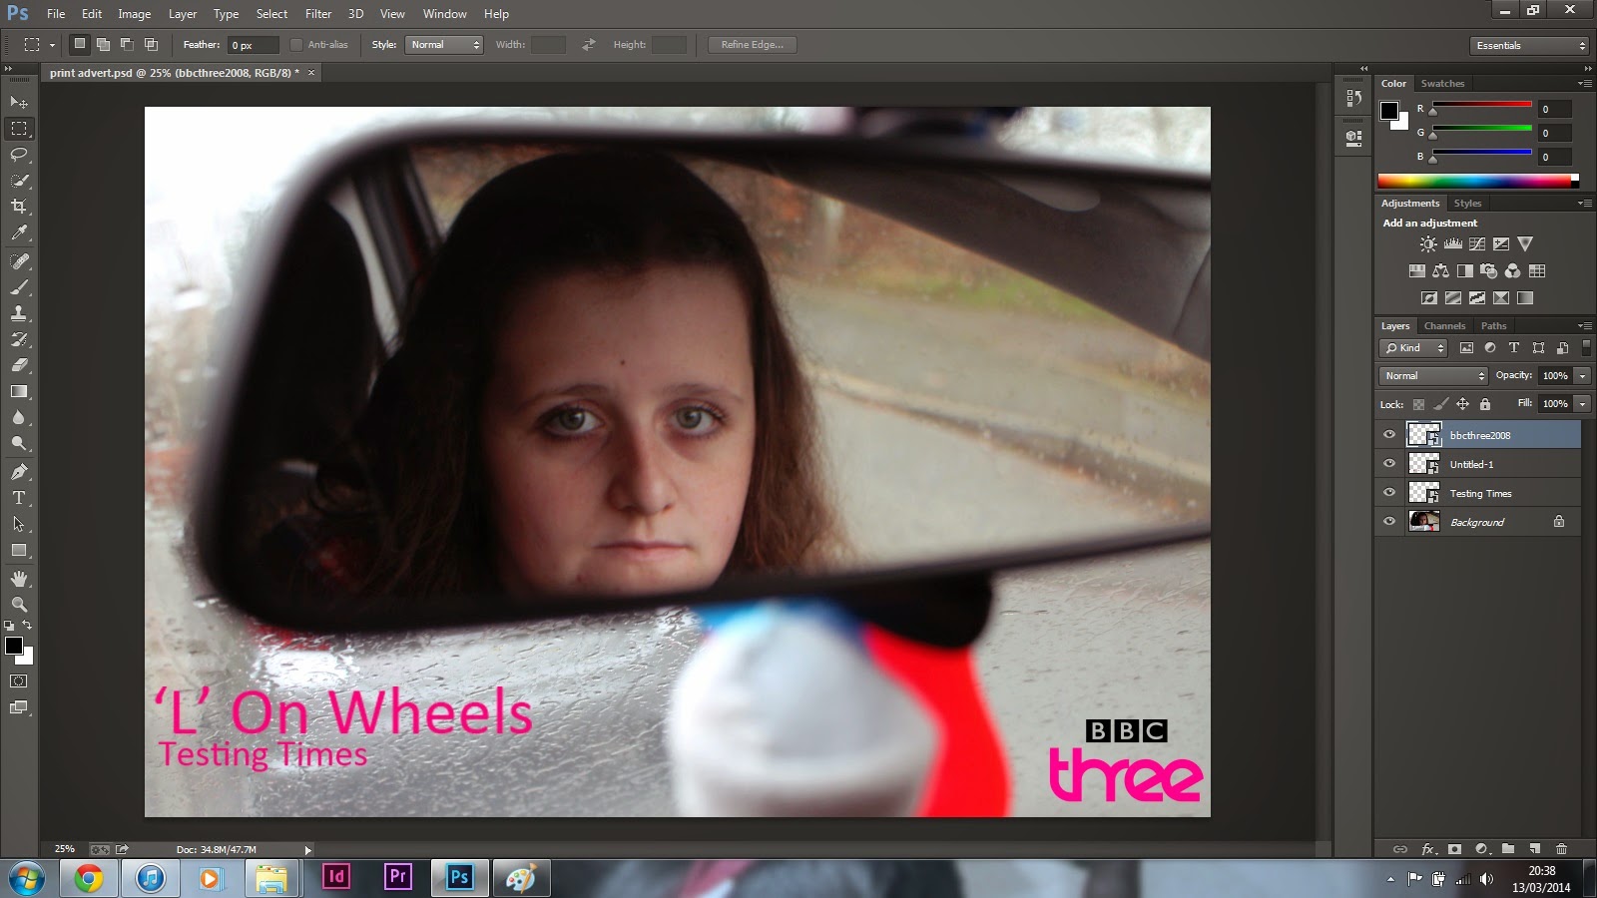Screen dimensions: 1597x898
Task: Switch to the Paths tab
Action: tap(1493, 326)
